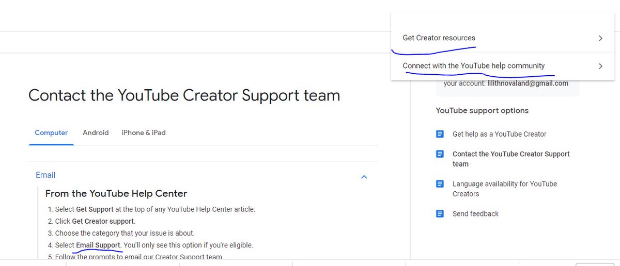Image resolution: width=620 pixels, height=266 pixels.
Task: Collapse the Email section chevron
Action: pos(364,177)
